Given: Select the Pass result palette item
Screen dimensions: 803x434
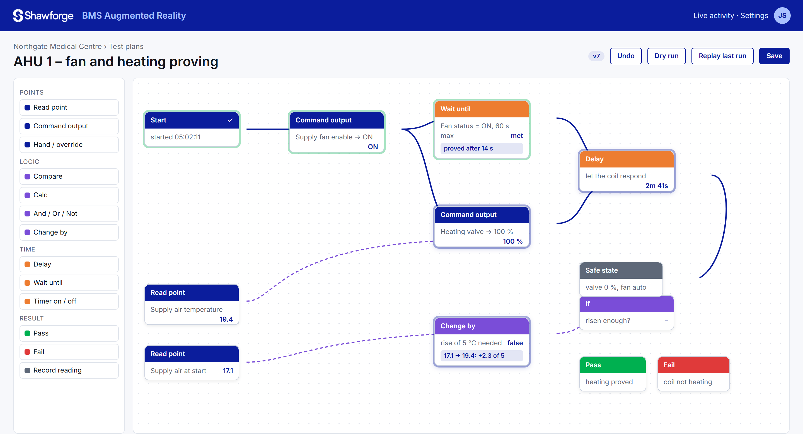Looking at the screenshot, I should (x=69, y=333).
